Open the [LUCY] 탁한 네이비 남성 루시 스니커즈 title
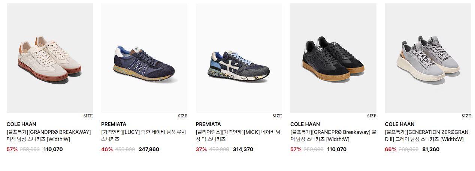This screenshot has width=475, height=171. (143, 136)
